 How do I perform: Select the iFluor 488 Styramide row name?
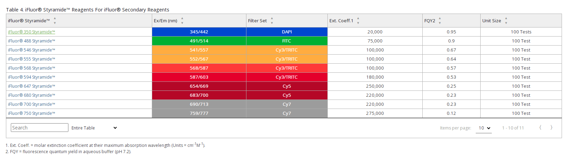(x=31, y=41)
